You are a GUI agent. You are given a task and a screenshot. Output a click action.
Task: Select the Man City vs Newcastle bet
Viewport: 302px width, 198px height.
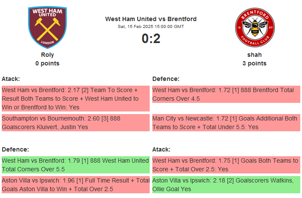tap(226, 122)
